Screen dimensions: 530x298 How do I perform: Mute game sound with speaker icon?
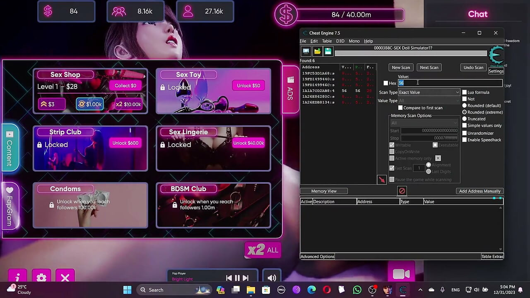[x=272, y=278]
